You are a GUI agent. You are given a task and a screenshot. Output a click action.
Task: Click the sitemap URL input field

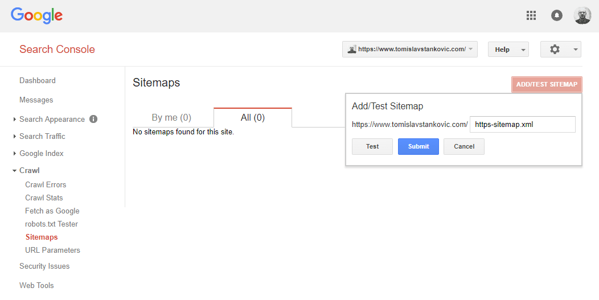(522, 124)
